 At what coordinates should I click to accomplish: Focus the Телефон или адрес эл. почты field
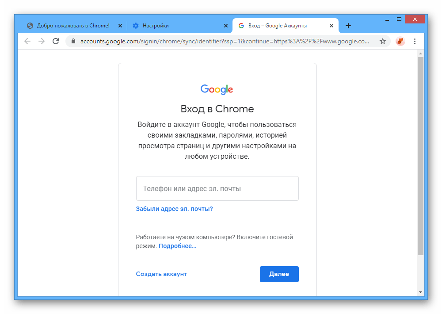[x=217, y=188]
